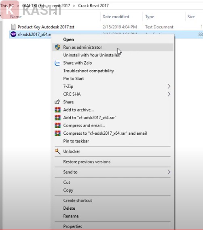Open breadcrumb chevron after GIAI TRI (E:)
Image resolution: width=203 pixels, height=230 pixels.
(48, 6)
